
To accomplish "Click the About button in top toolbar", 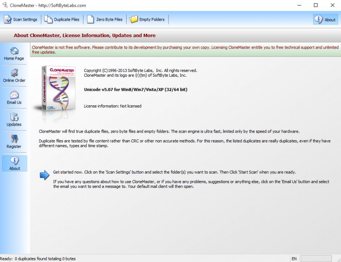I will (x=326, y=20).
